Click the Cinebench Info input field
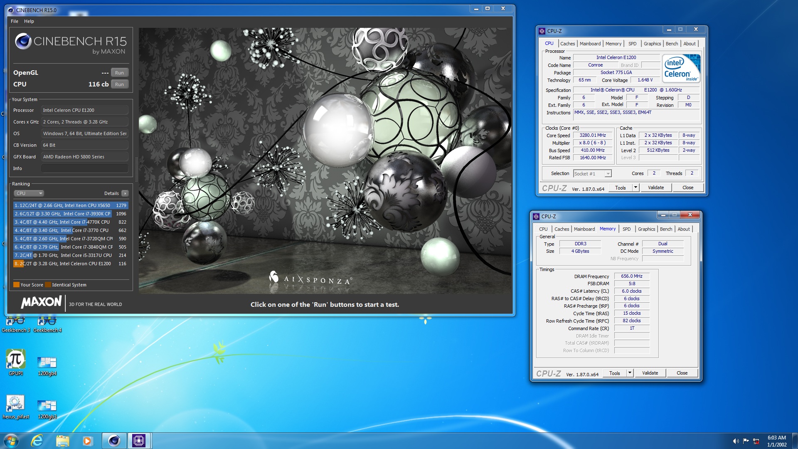Viewport: 798px width, 449px height. pos(84,168)
